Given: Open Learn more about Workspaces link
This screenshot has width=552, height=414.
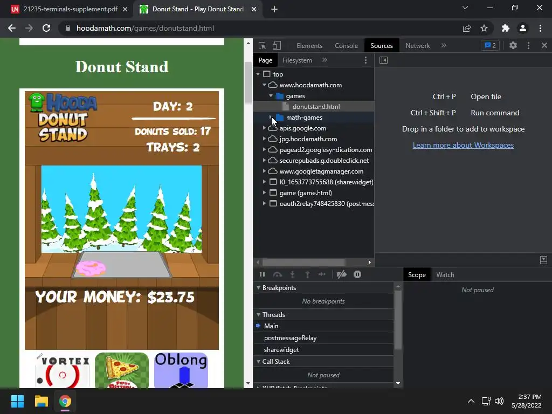Looking at the screenshot, I should tap(463, 145).
